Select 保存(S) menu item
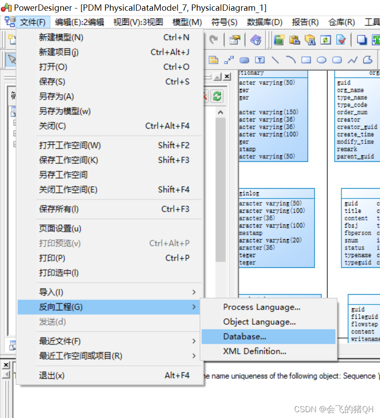The height and width of the screenshot is (418, 380). pyautogui.click(x=109, y=81)
